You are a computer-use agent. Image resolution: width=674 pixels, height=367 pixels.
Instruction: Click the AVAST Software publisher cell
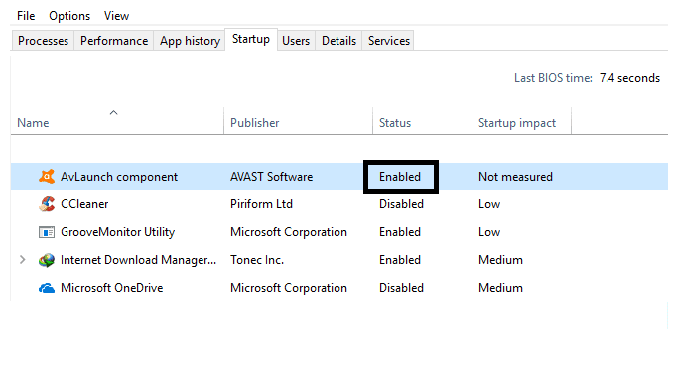click(x=271, y=177)
